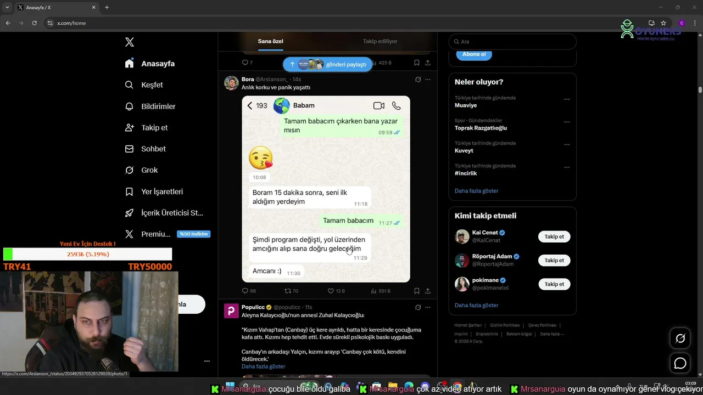The image size is (703, 395).
Task: Open Populicc profile avatar
Action: click(231, 311)
